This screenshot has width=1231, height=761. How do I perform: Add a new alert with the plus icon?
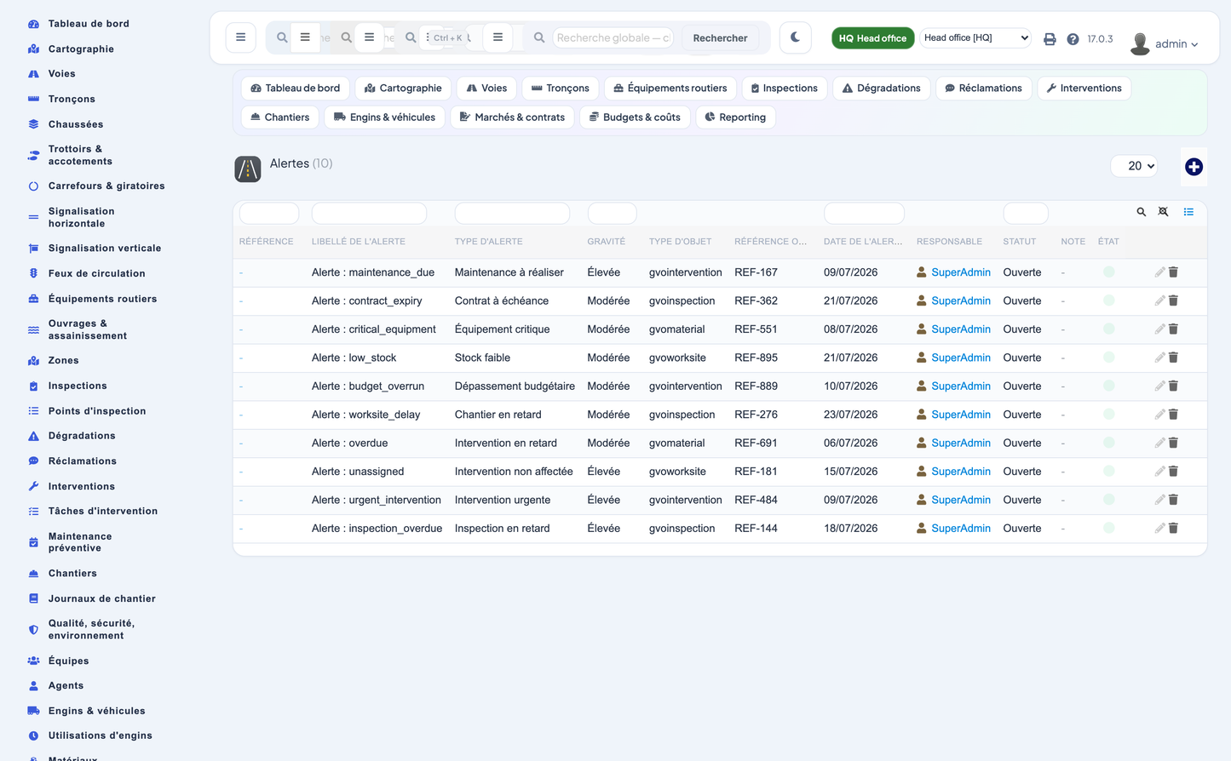(x=1194, y=167)
